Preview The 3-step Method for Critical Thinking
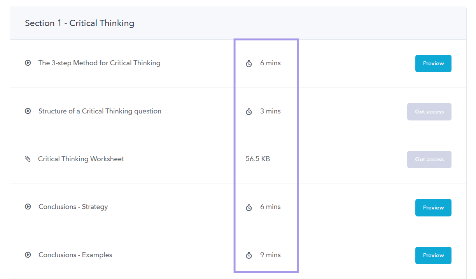Screen dimensions: 476x279 point(433,63)
